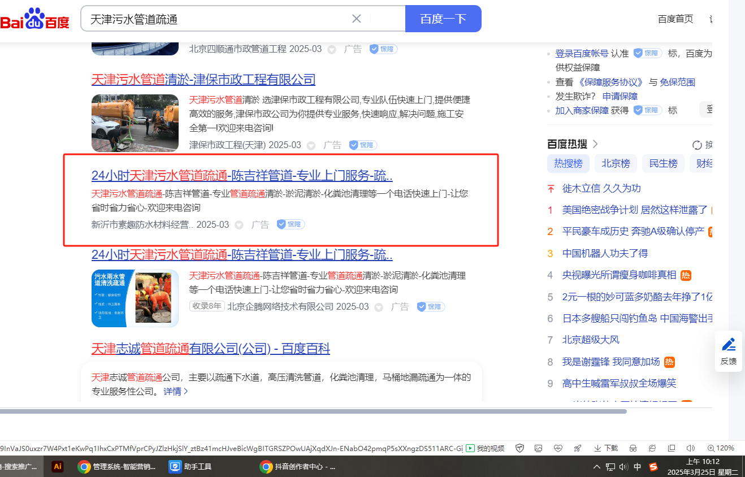
Task: Switch to the 北京榜 tab
Action: coord(616,164)
